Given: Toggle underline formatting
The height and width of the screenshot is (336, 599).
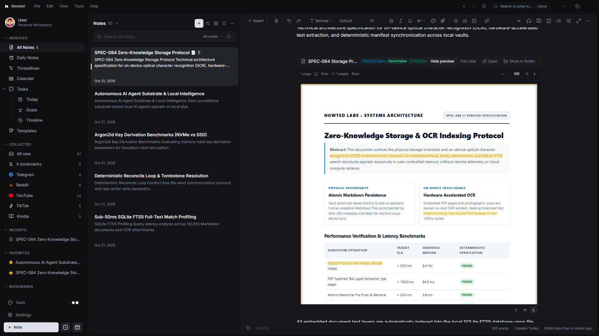Looking at the screenshot, I should [x=410, y=21].
